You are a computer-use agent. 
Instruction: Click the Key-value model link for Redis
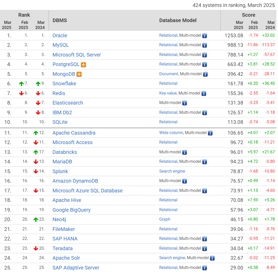point(168,93)
